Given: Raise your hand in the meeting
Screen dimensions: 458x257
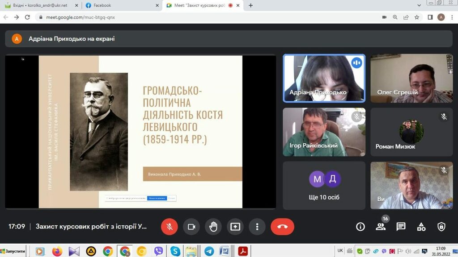Looking at the screenshot, I should (x=213, y=227).
